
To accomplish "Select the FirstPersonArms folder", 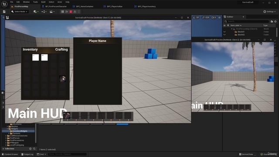I will (15, 140).
